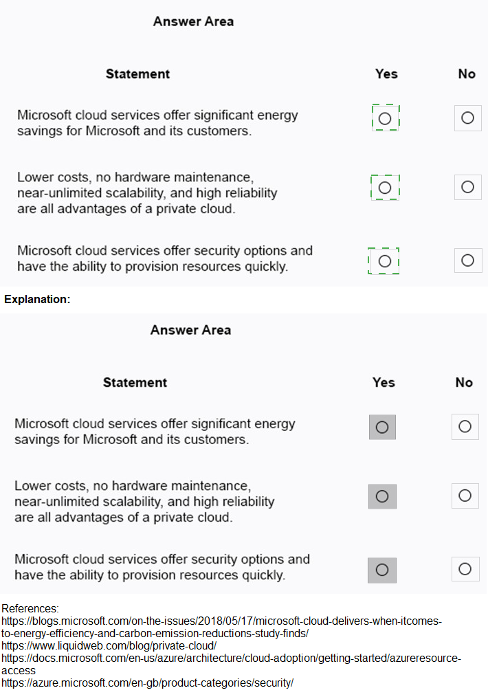This screenshot has height=699, width=488.
Task: Select No for security options under Explanation
Action: click(465, 569)
